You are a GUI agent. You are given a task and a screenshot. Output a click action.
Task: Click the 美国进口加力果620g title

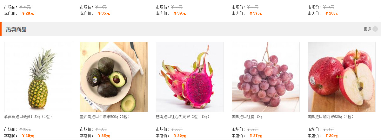[331, 117]
